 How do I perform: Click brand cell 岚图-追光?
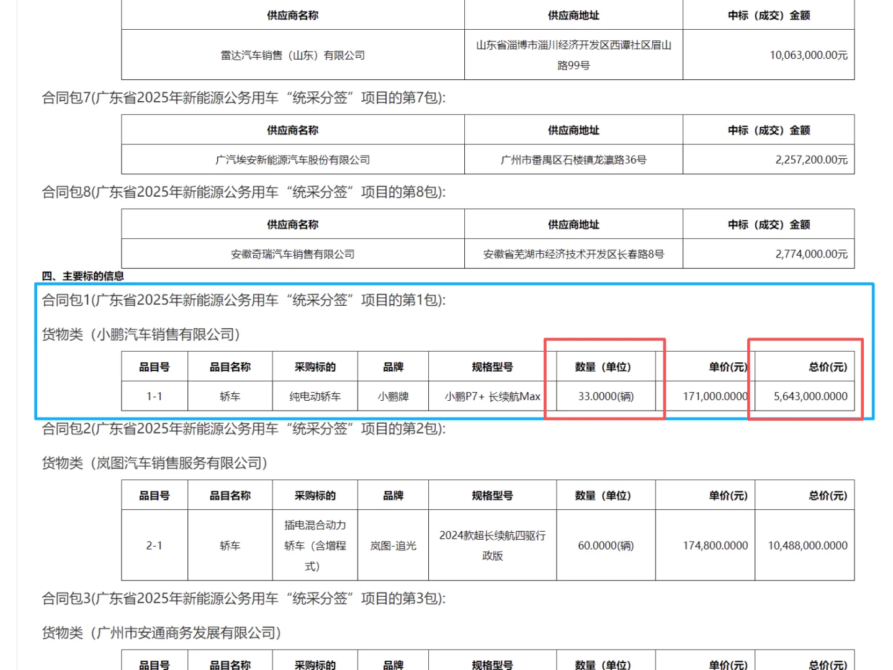pos(393,546)
